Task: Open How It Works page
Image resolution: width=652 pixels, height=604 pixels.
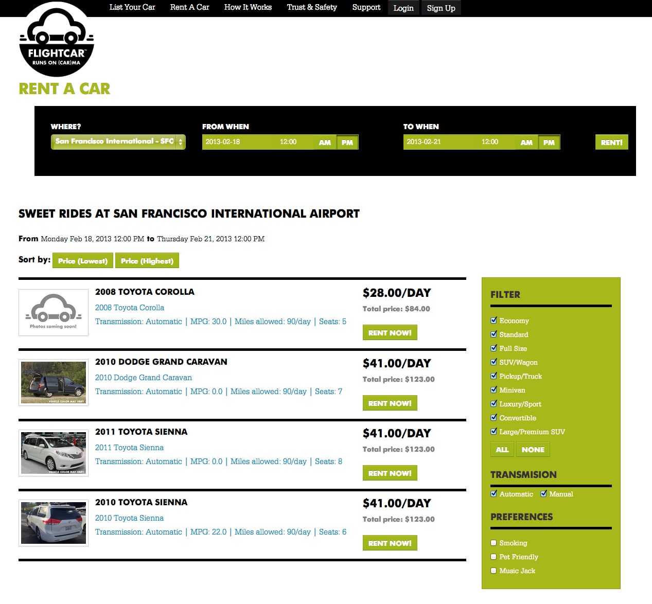Action: point(248,7)
